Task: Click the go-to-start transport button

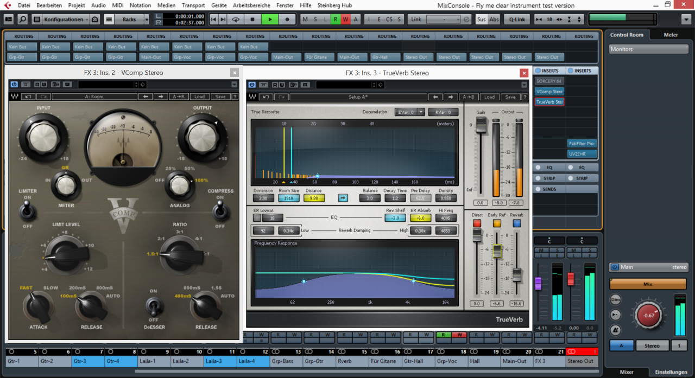Action: (214, 19)
